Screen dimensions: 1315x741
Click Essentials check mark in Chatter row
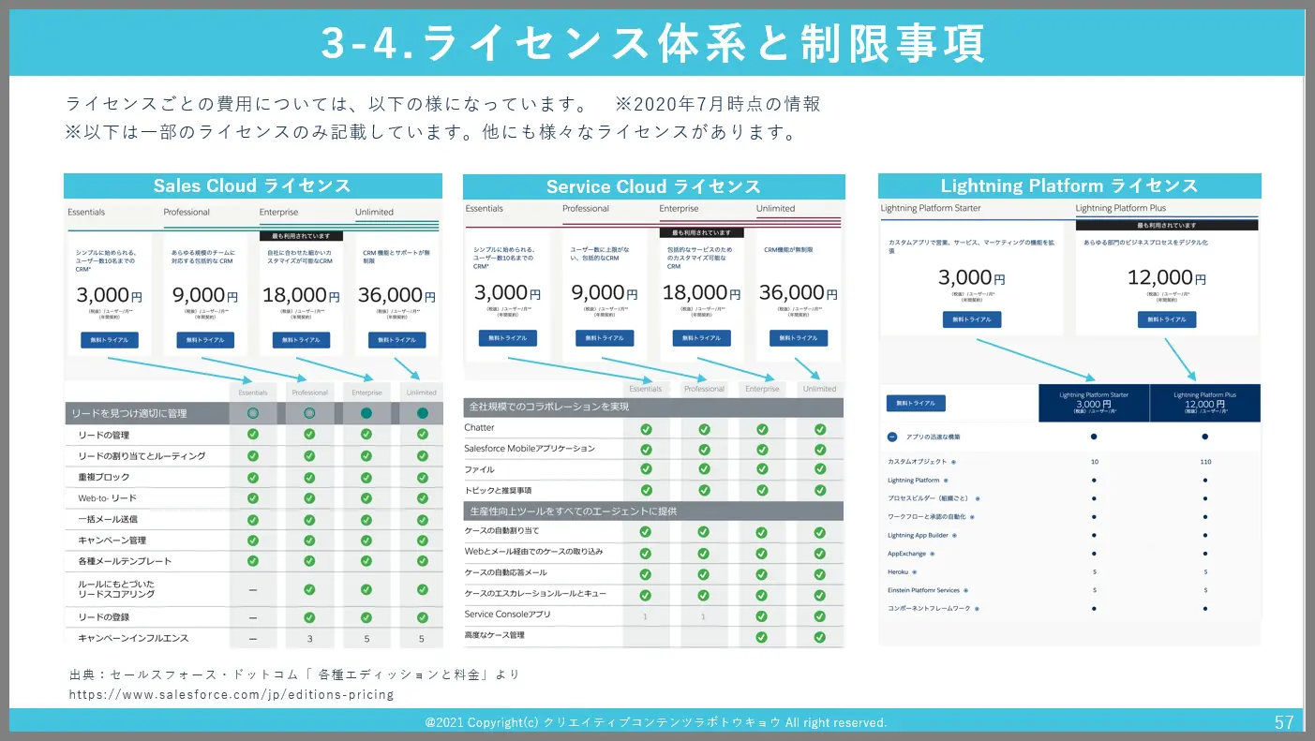tap(646, 429)
